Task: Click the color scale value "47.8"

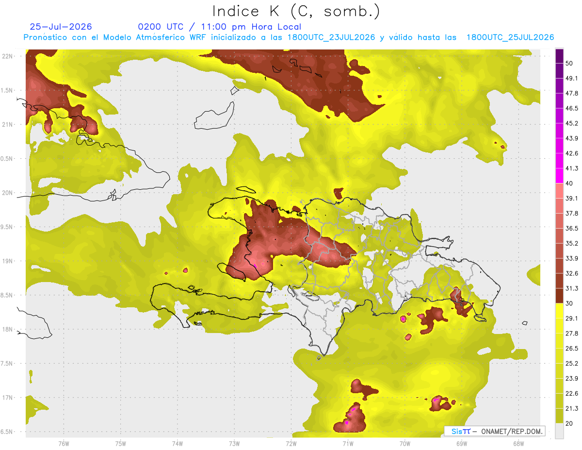Action: click(572, 93)
